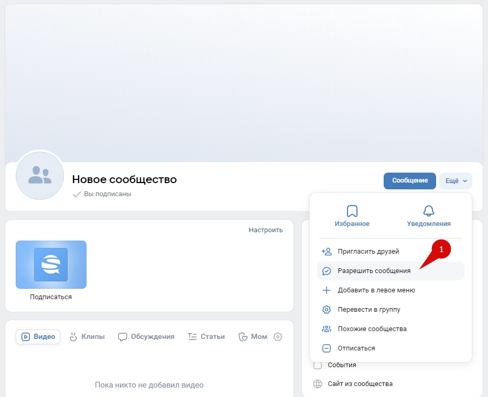The image size is (488, 397).
Task: Click the gear icon beside Перевести в группу
Action: (x=327, y=310)
